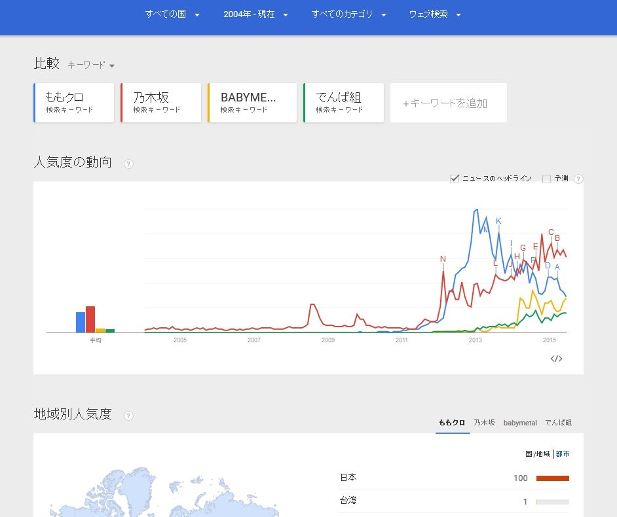The width and height of the screenshot is (617, 517).
Task: Click news headline marker N
Action: click(443, 259)
